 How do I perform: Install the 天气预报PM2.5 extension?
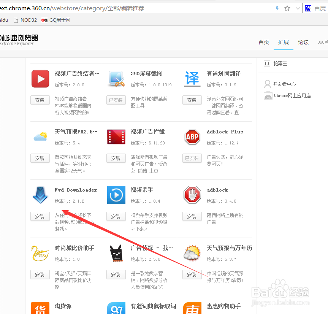click(40, 158)
